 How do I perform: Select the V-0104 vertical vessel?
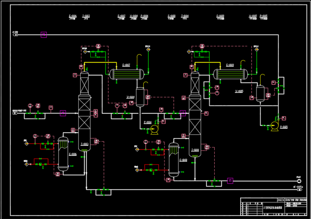pos(140,97)
